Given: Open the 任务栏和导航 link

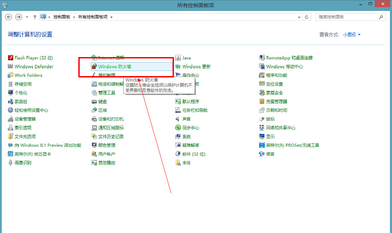Looking at the screenshot, I should (x=195, y=110).
